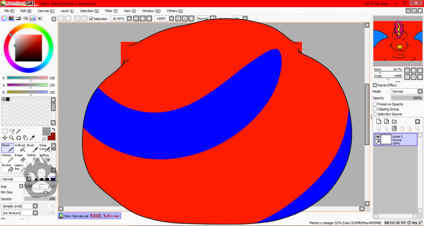Select the SelEras tool
Screen dimensions: 424x226
click(x=45, y=158)
